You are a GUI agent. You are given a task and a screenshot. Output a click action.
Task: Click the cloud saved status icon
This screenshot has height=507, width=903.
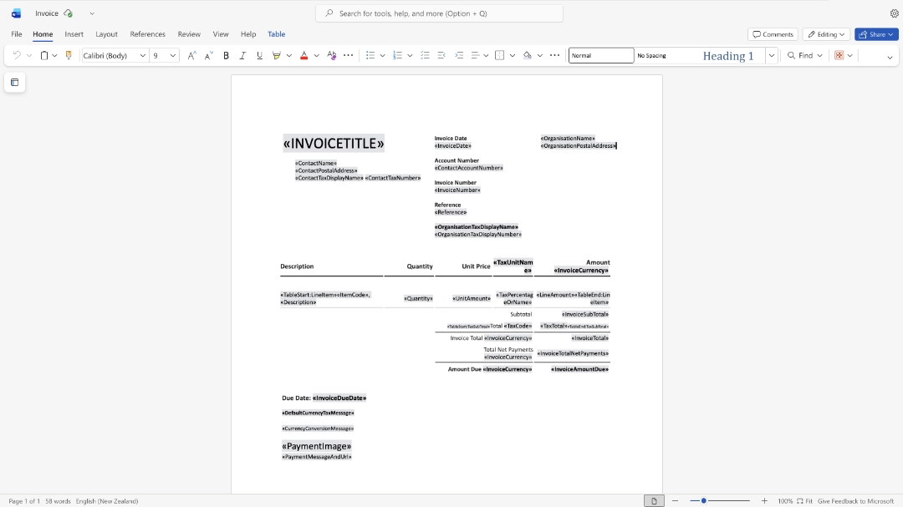(x=68, y=13)
